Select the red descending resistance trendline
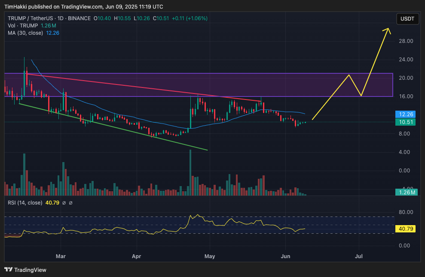 (x=144, y=87)
